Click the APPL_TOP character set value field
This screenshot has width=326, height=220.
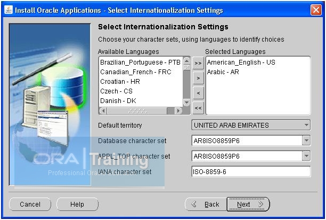pyautogui.click(x=247, y=156)
